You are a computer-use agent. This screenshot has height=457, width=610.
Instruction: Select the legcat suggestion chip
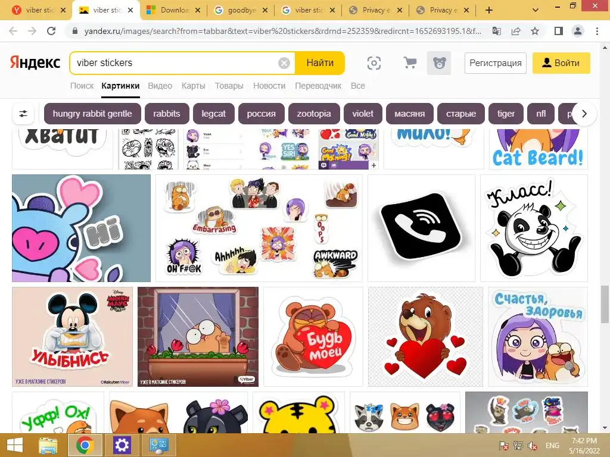pos(214,114)
